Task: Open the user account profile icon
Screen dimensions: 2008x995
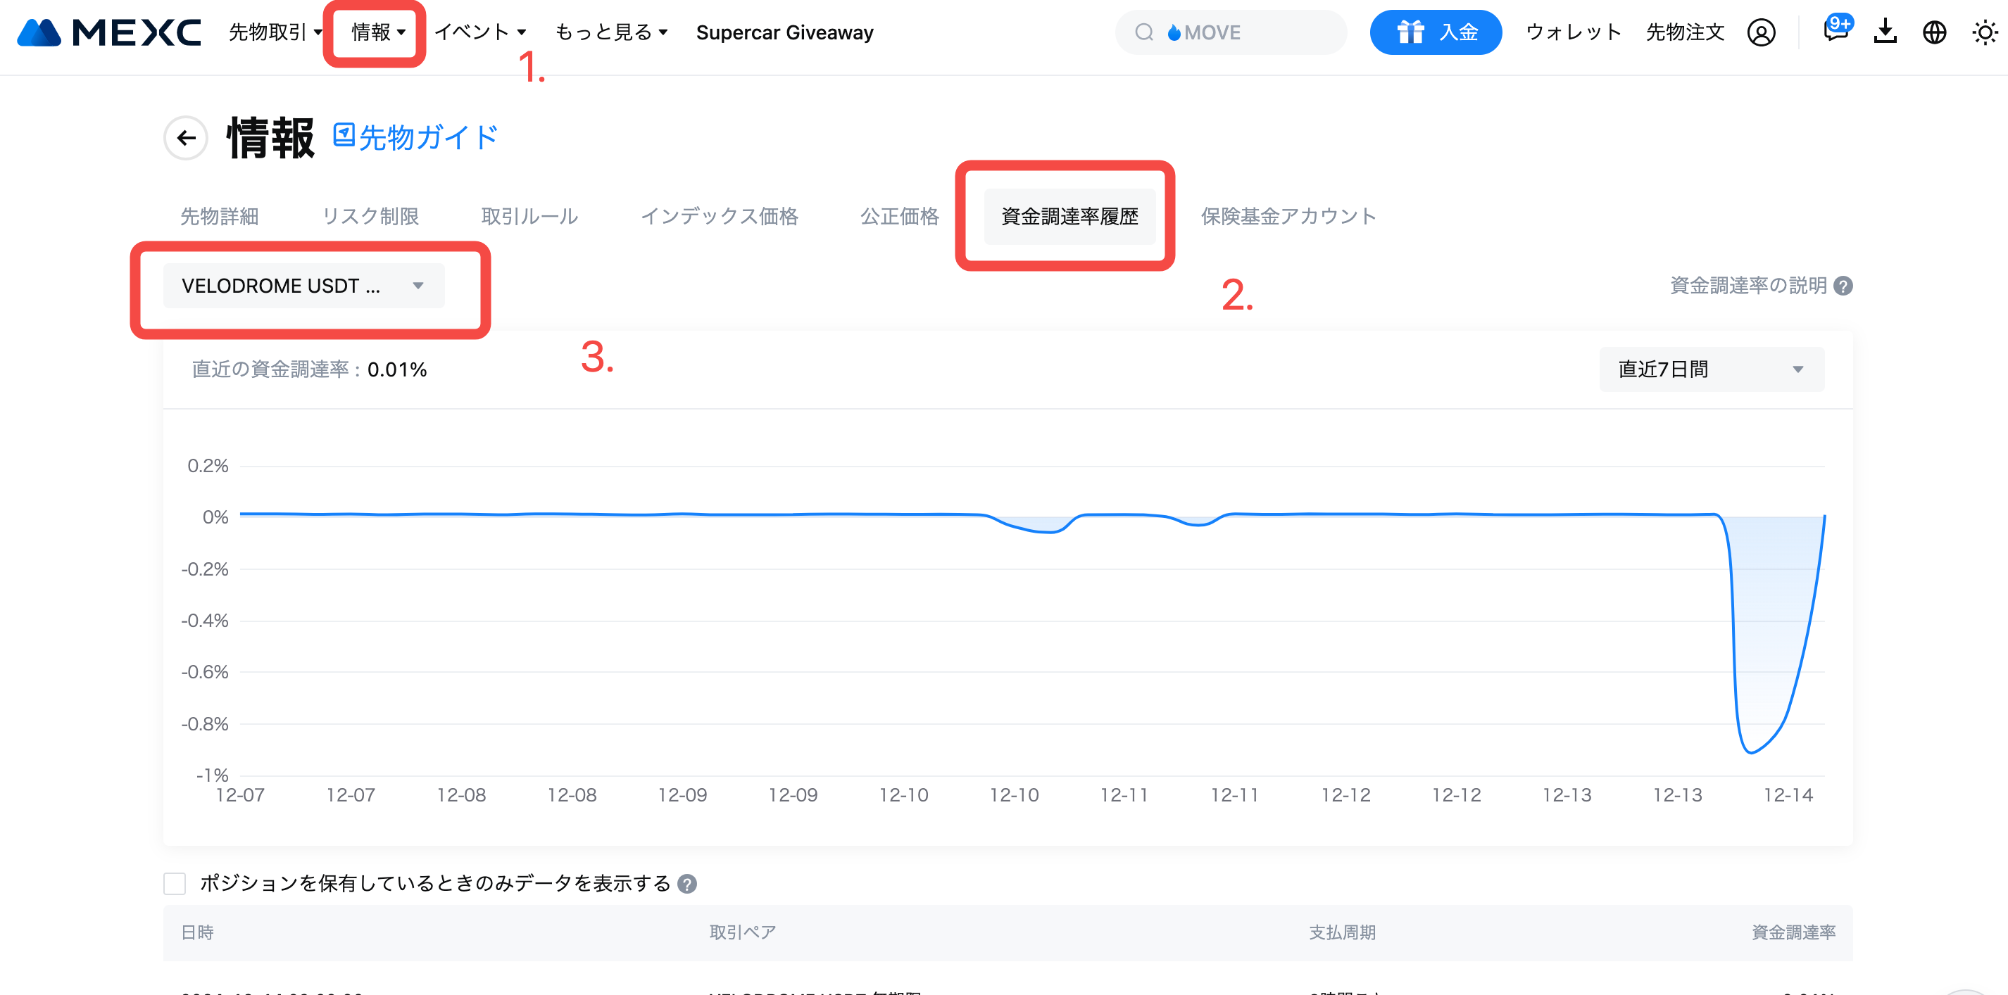Action: pyautogui.click(x=1761, y=33)
